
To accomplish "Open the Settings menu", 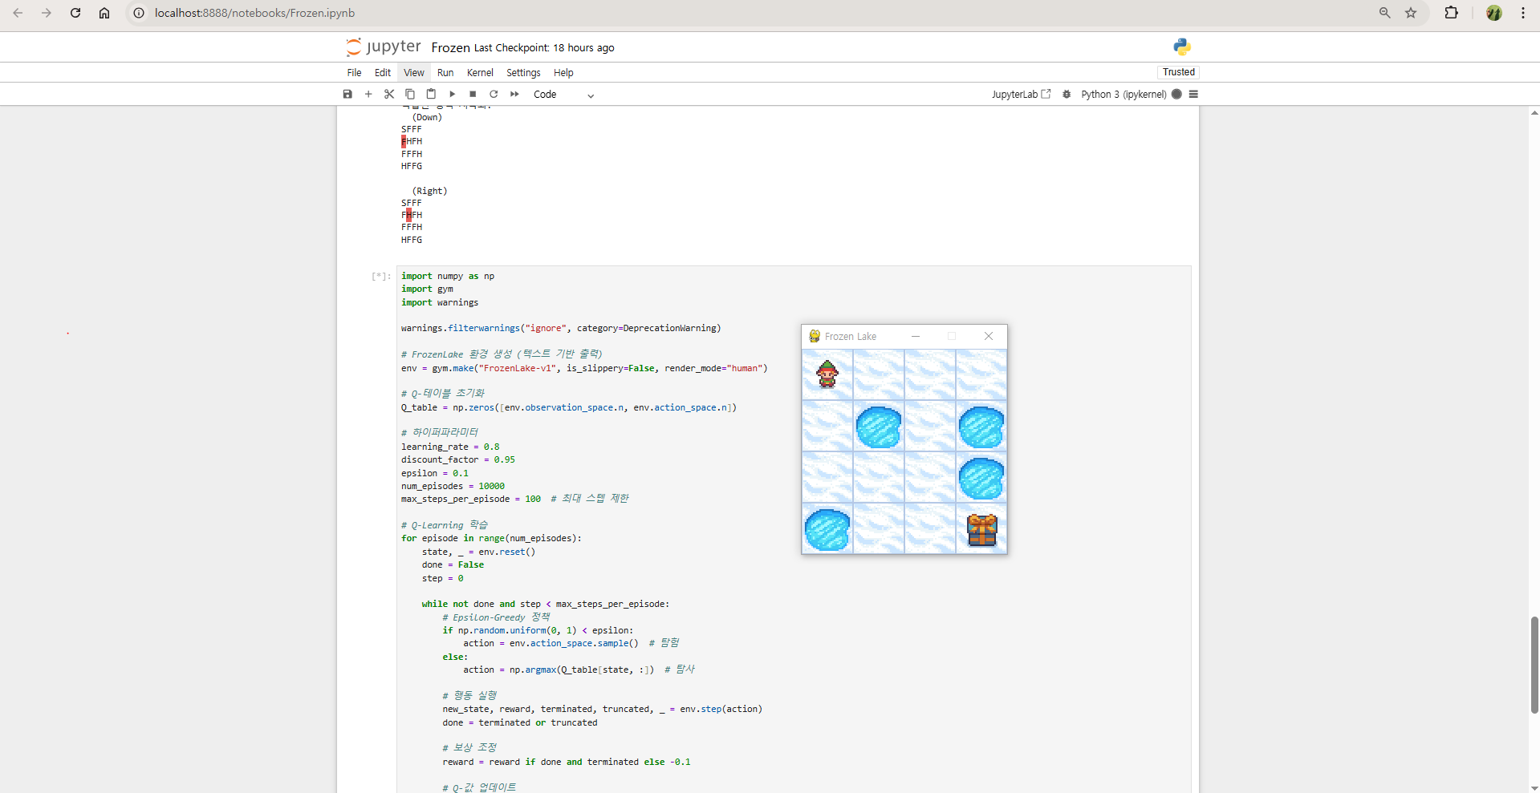I will point(523,72).
